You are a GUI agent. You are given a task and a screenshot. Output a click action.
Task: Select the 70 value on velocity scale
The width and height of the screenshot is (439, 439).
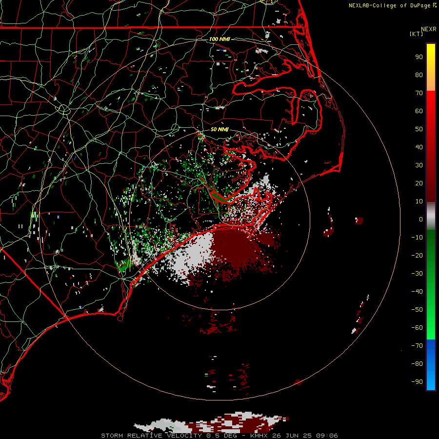[419, 93]
